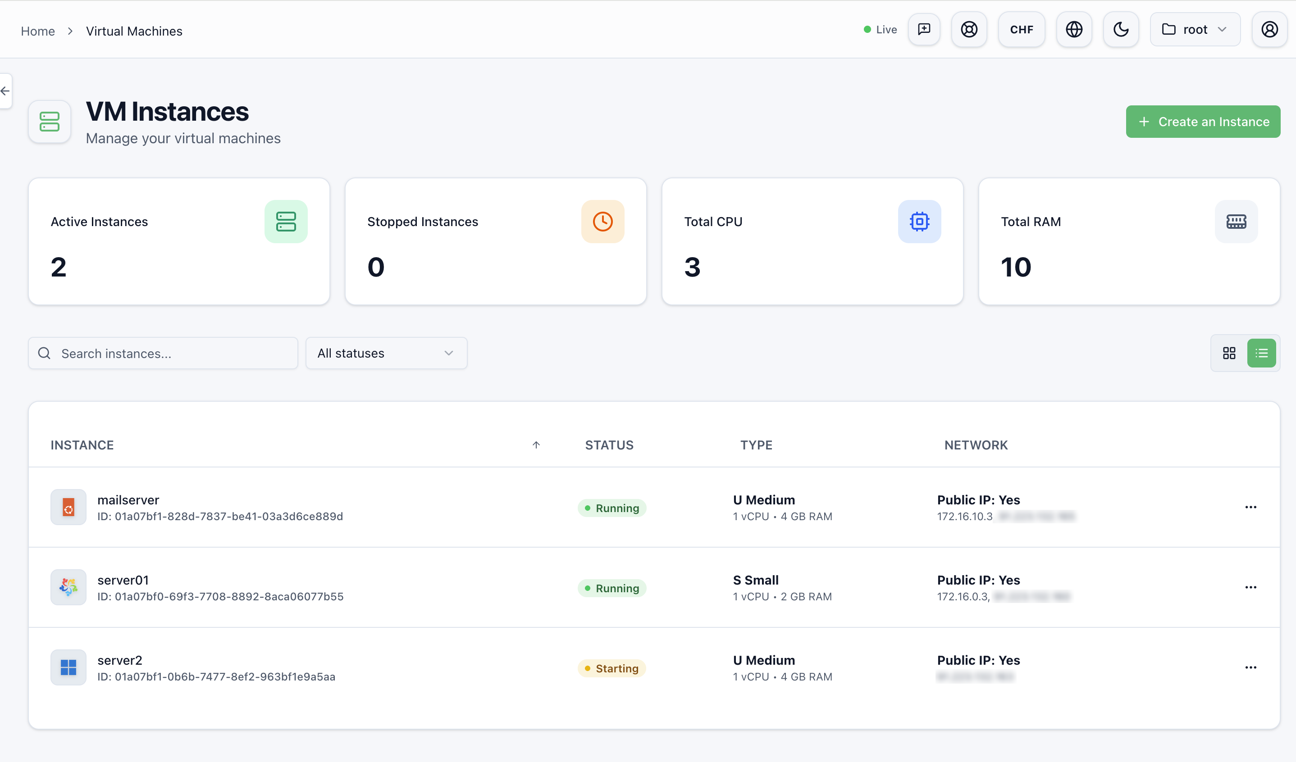
Task: Collapse sidebar with the left arrow
Action: coord(6,91)
